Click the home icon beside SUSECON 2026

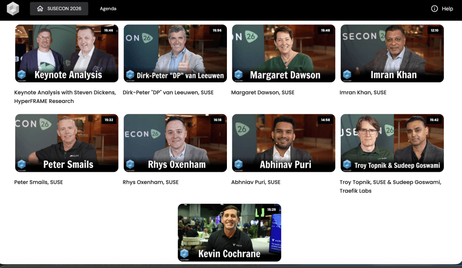(40, 9)
